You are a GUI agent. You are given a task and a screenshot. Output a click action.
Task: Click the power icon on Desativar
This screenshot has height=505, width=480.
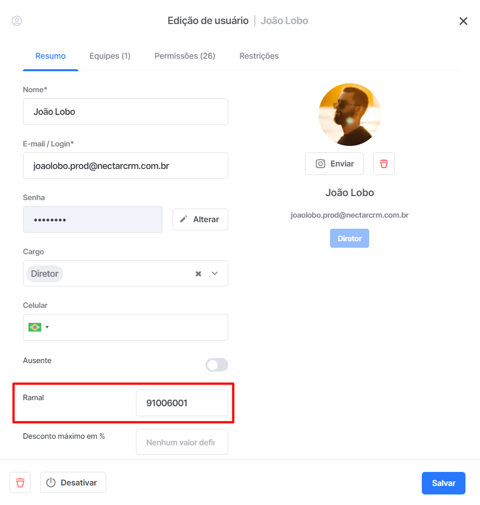tap(51, 482)
